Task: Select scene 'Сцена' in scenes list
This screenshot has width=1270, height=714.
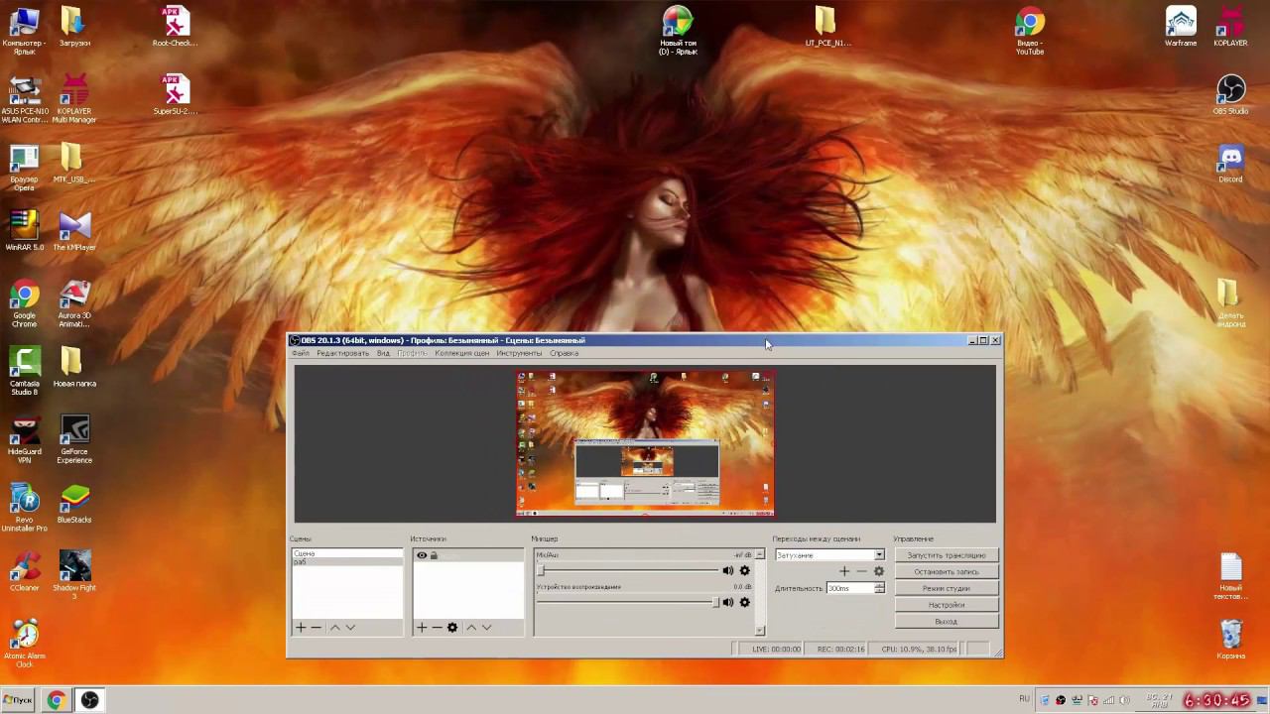Action: pos(347,553)
